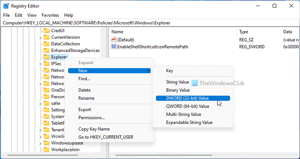Click the registry path address bar
This screenshot has height=159, width=300.
(x=150, y=23)
